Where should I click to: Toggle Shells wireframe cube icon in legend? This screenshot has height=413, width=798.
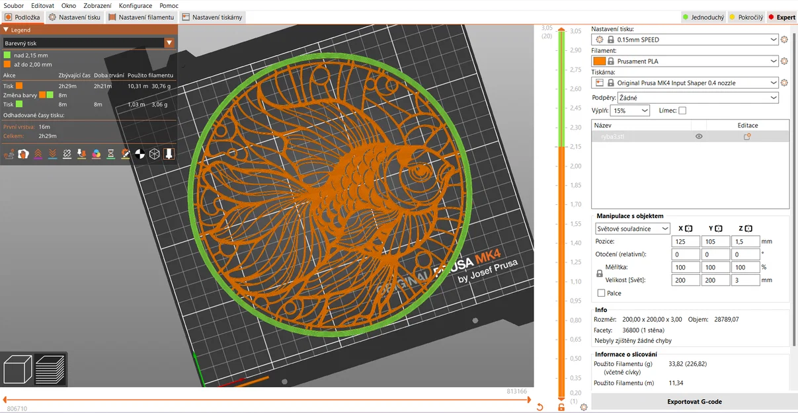point(155,154)
